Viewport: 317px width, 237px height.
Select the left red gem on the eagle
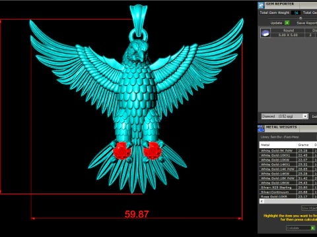pos(122,151)
